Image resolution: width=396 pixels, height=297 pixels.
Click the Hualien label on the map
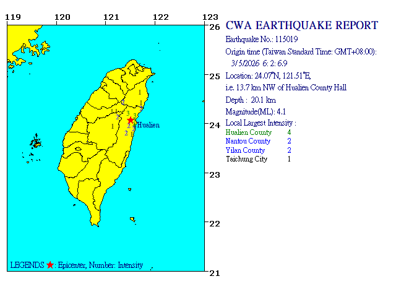[147, 125]
